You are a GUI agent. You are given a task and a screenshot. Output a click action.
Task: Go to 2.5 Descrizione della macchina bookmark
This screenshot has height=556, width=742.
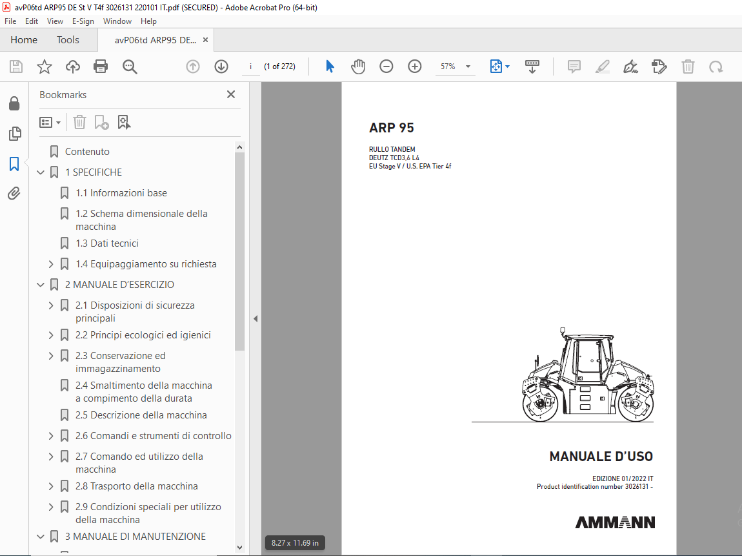point(141,415)
